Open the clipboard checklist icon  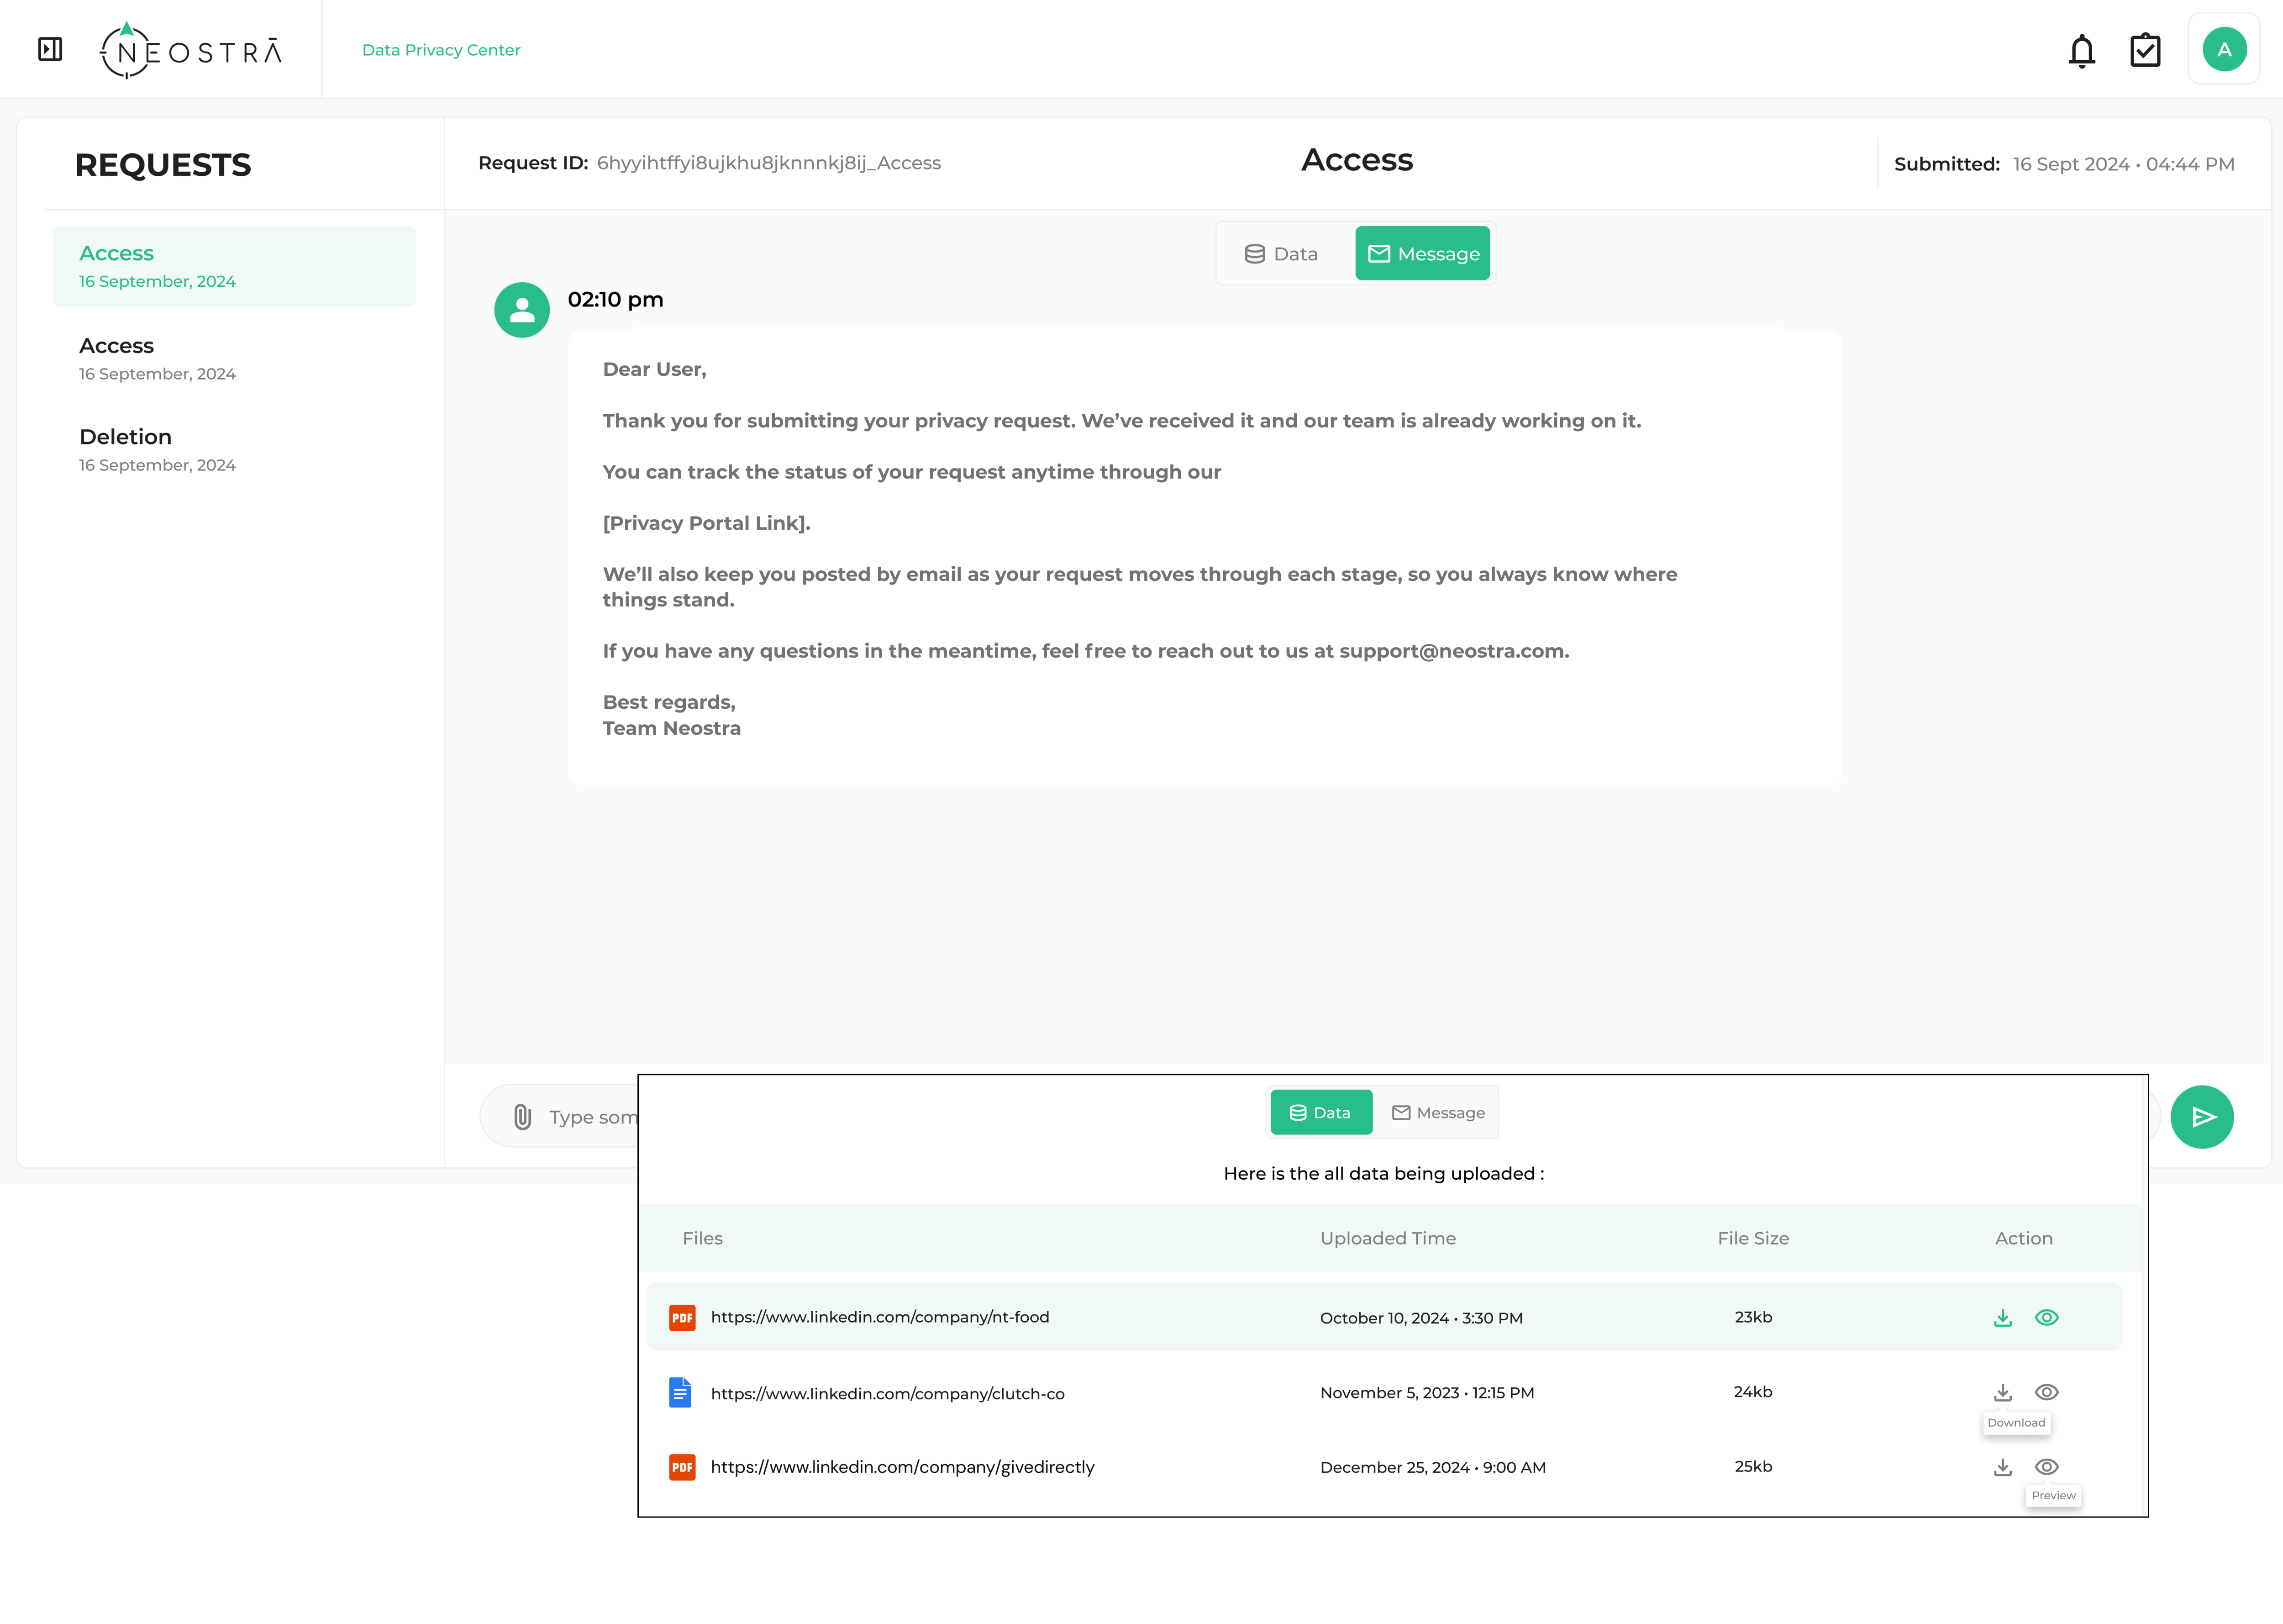point(2145,50)
